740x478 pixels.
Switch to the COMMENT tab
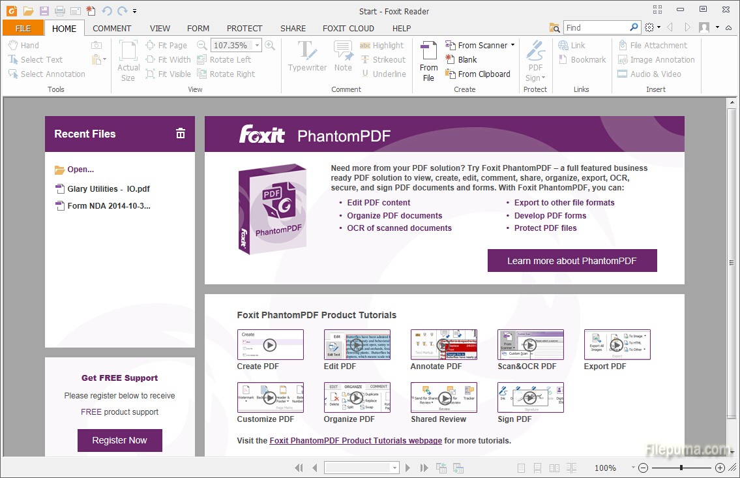(x=112, y=28)
